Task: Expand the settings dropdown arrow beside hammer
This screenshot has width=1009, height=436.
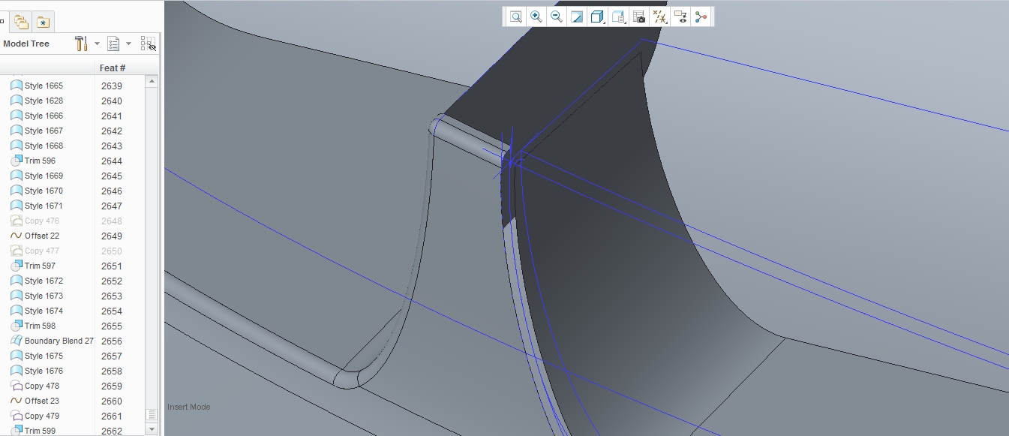Action: coord(97,44)
